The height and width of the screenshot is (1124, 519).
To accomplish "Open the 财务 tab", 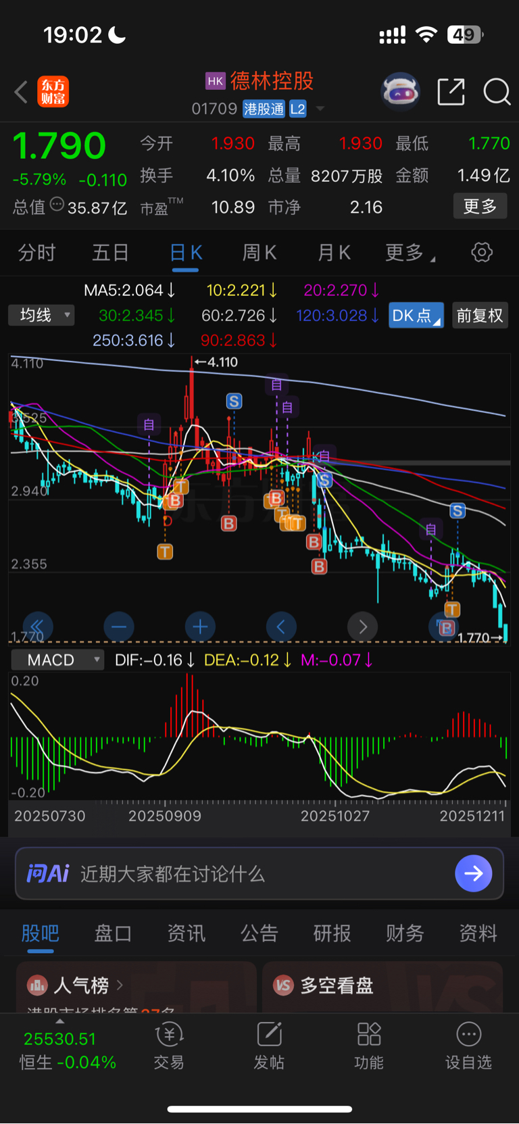I will pyautogui.click(x=405, y=933).
